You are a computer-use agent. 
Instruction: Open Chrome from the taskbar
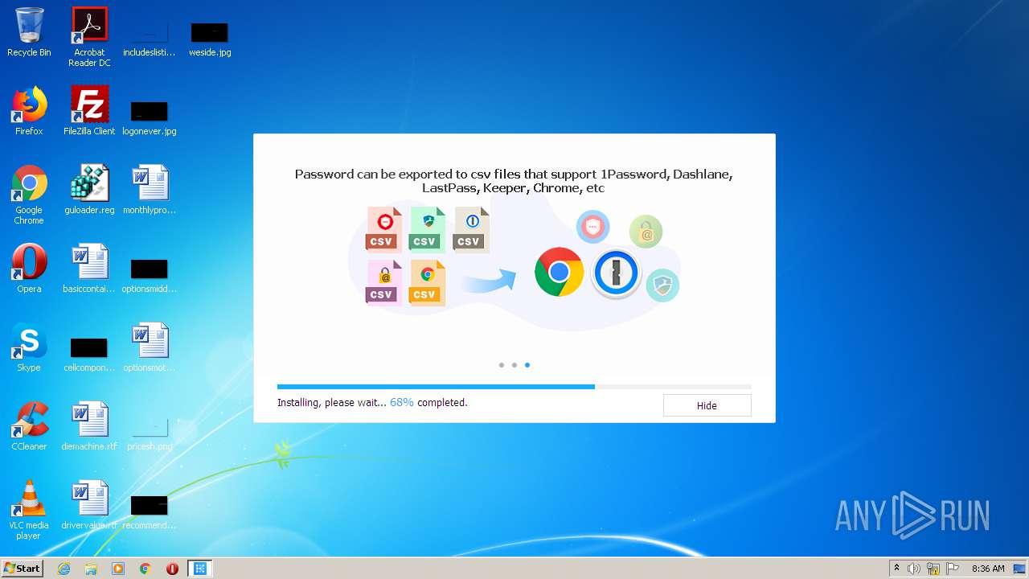146,569
